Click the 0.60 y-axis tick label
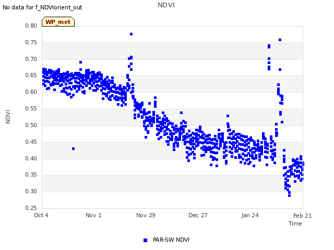This screenshot has width=334, height=250. (31, 92)
